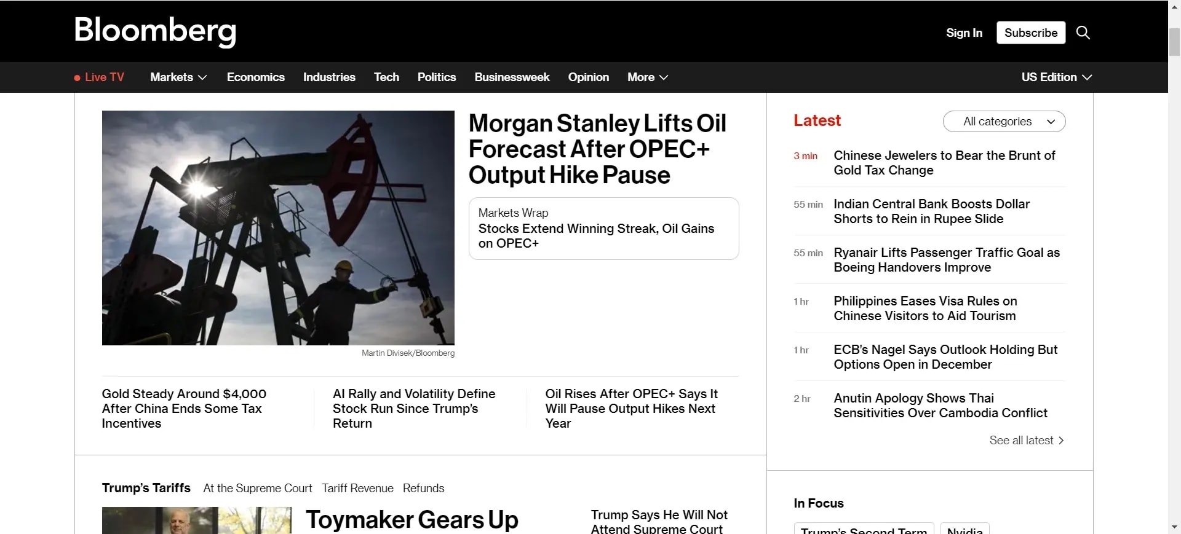Click the Bloomberg logo
This screenshot has width=1181, height=534.
pos(155,31)
